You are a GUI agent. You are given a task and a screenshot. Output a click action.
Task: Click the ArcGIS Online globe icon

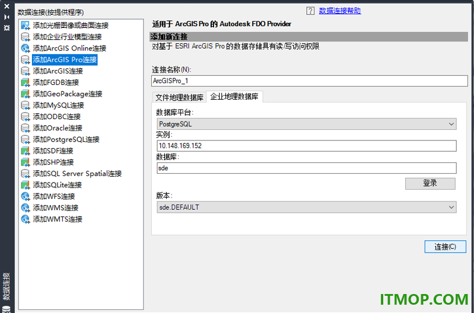pyautogui.click(x=26, y=49)
